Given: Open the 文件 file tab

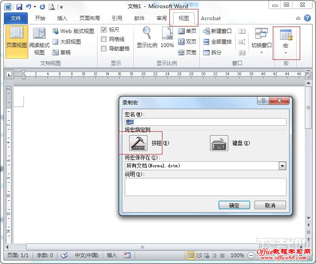Looking at the screenshot, I should tap(16, 18).
